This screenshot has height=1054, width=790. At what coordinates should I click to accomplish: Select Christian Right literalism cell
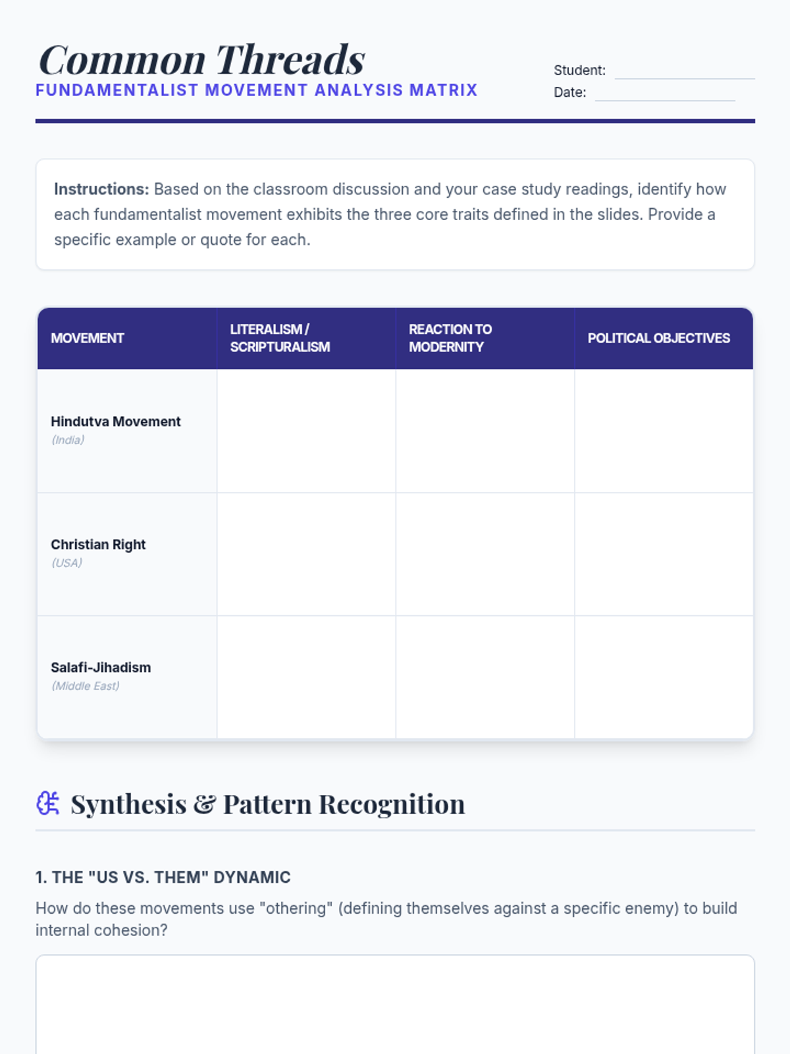306,554
